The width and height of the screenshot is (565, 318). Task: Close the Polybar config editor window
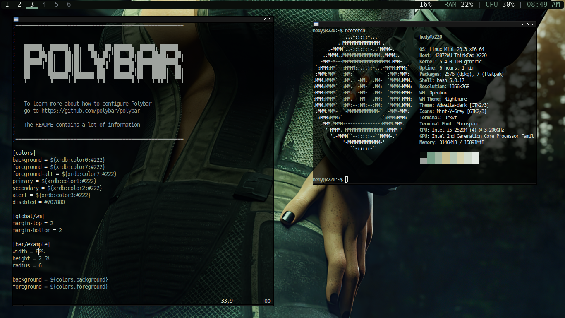[x=270, y=19]
